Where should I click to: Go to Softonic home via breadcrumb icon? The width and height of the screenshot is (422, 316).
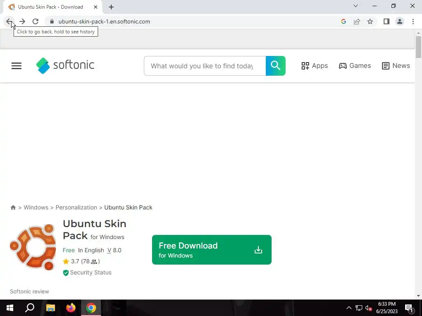pos(13,207)
